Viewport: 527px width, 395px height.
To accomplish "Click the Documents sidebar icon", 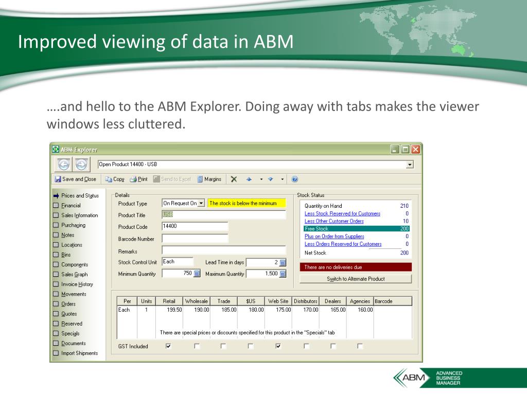I will (x=56, y=343).
